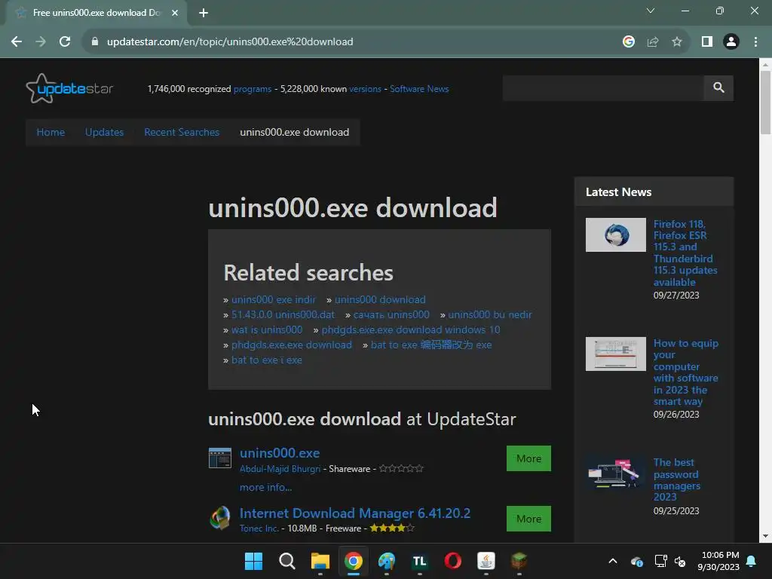Click the unins000.exe program icon
This screenshot has width=772, height=579.
click(219, 458)
